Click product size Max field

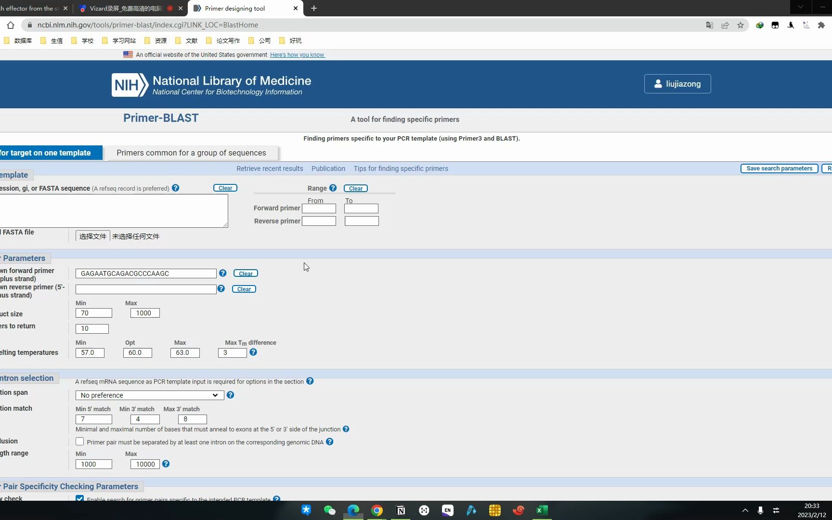(145, 313)
